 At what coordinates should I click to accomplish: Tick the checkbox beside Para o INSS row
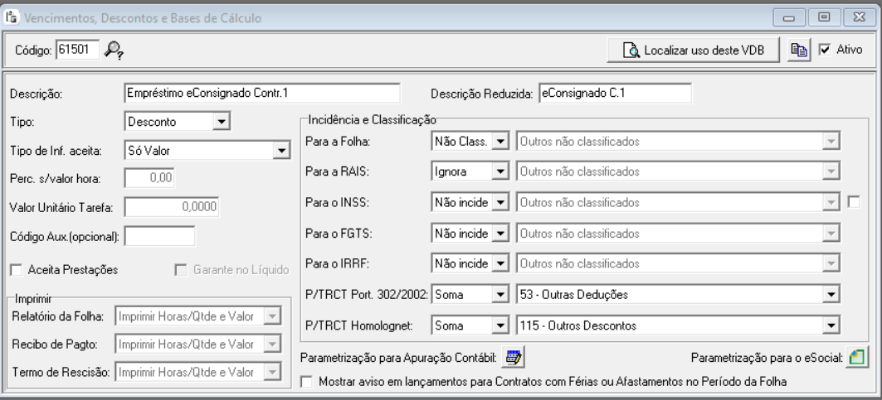(855, 200)
